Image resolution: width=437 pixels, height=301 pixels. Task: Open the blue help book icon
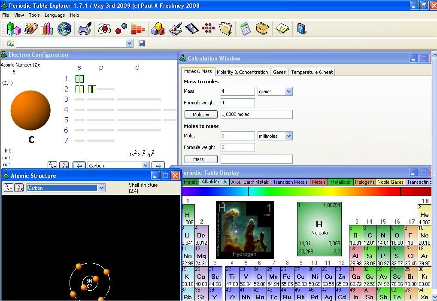pyautogui.click(x=301, y=29)
